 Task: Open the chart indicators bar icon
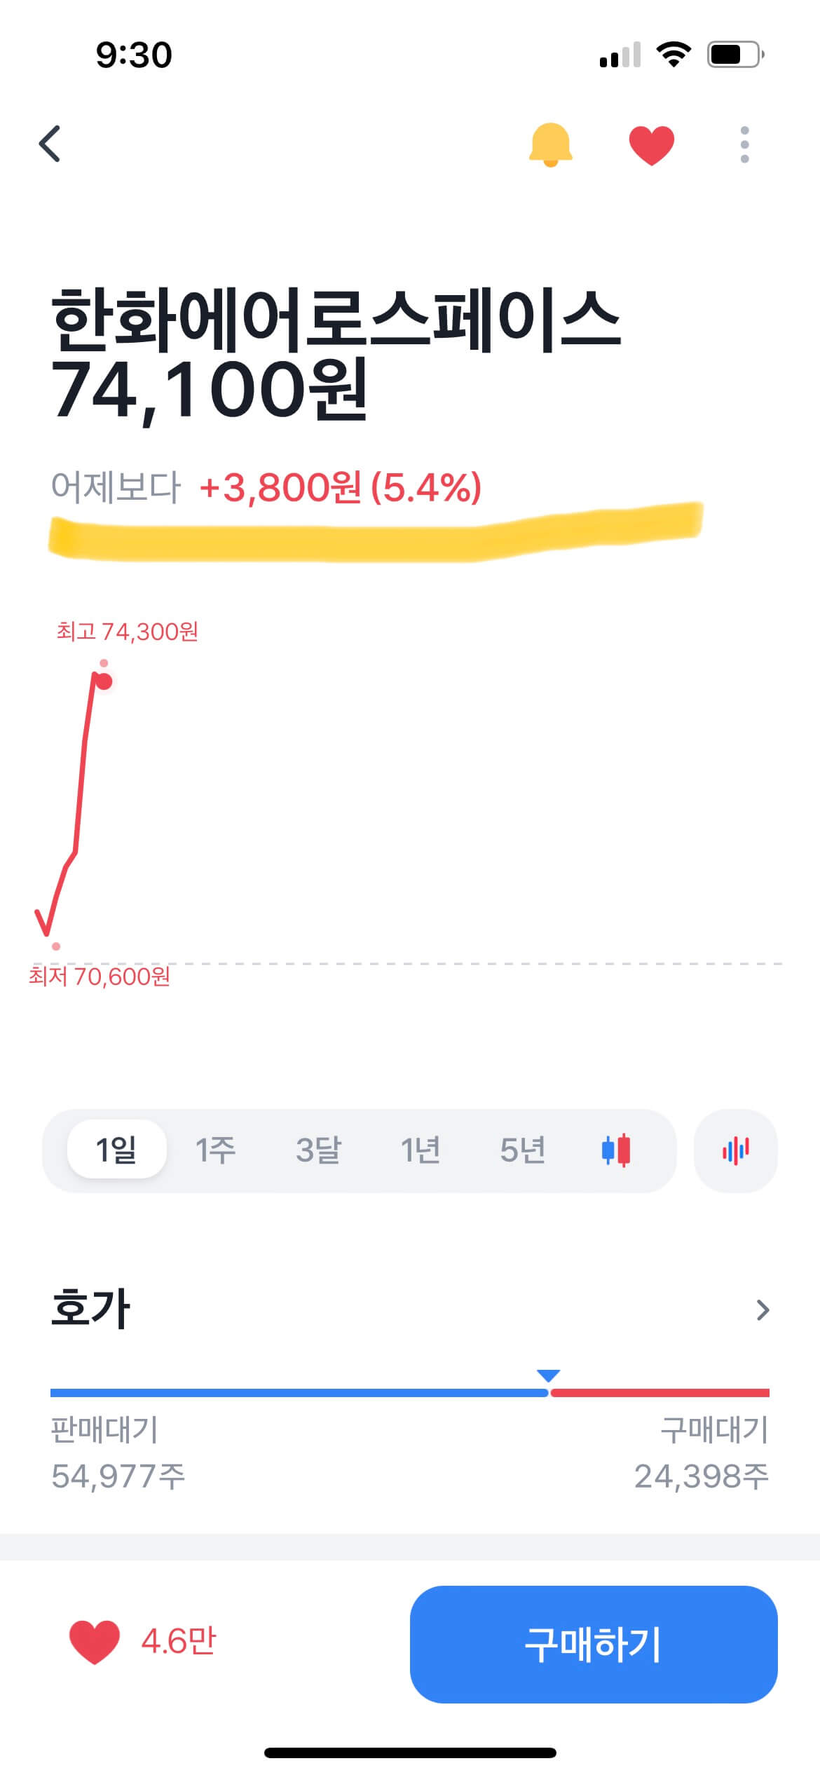(735, 1150)
